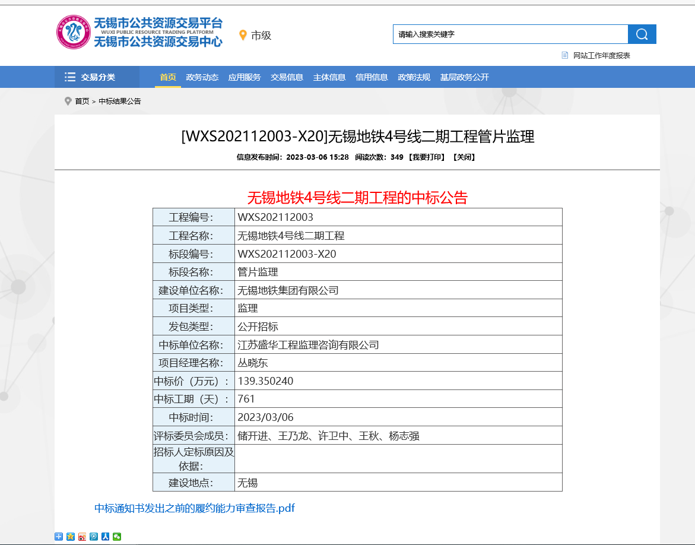The width and height of the screenshot is (695, 545).
Task: Select the value 无锡地铁集团有限公司
Action: (x=288, y=290)
